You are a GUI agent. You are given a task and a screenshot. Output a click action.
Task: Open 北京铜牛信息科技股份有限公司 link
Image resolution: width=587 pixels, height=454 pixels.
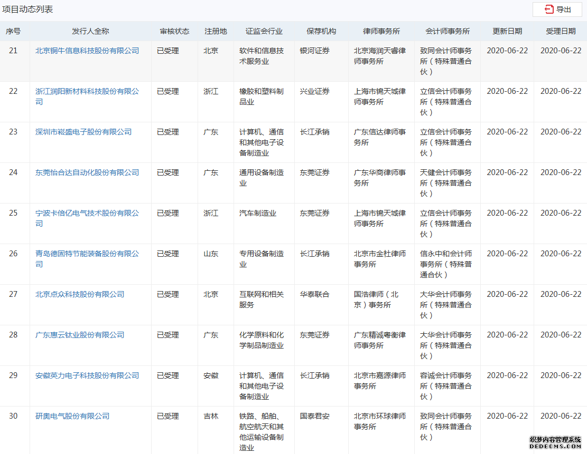(87, 51)
